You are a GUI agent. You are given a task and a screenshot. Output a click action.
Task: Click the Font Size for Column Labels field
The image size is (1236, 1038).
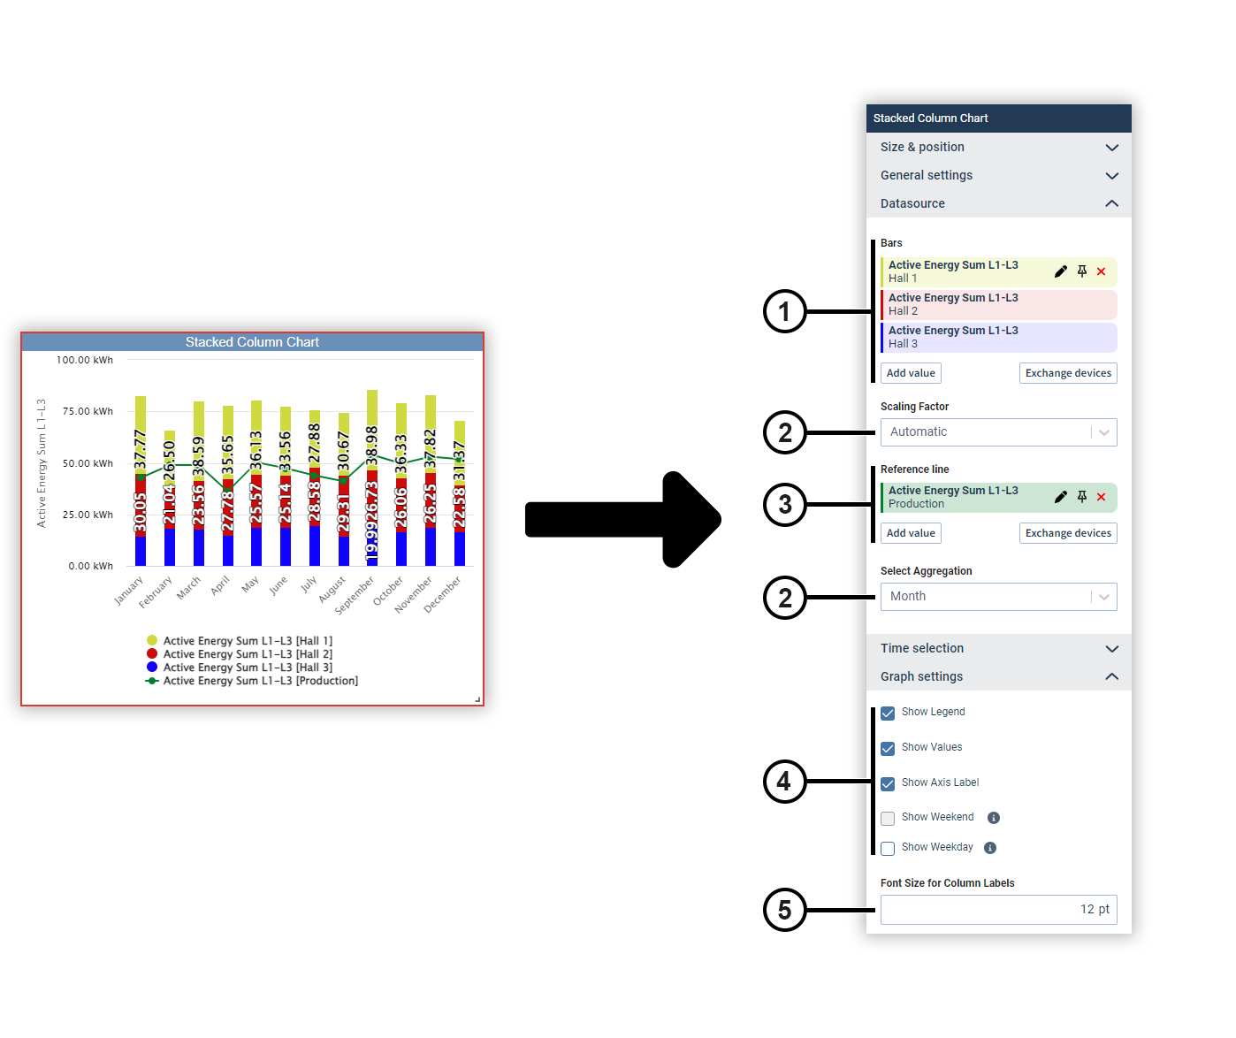pyautogui.click(x=998, y=909)
